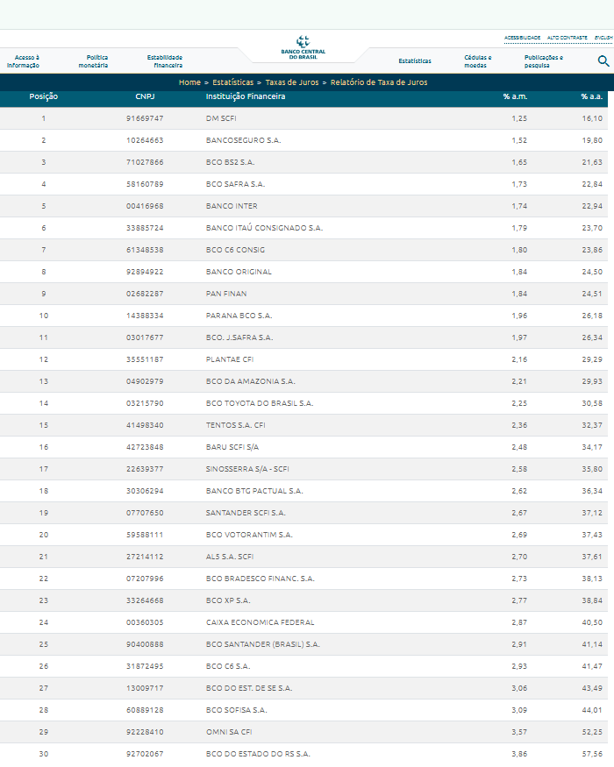Screen dimensions: 614x767
Task: Click the % a.a. column header
Action: click(591, 96)
